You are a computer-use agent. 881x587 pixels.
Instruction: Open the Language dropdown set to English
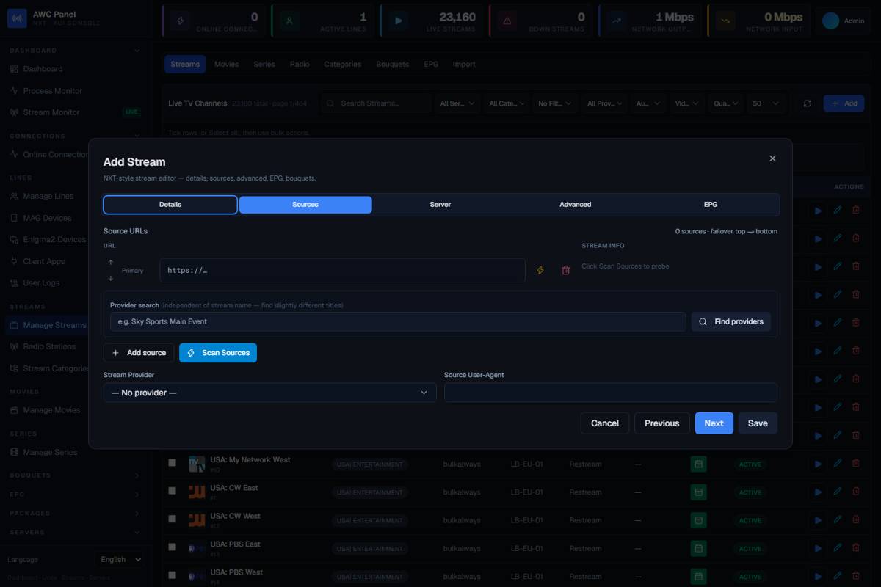click(120, 559)
